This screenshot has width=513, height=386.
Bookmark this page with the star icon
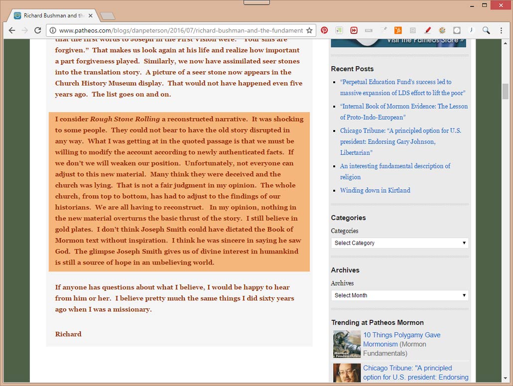309,30
